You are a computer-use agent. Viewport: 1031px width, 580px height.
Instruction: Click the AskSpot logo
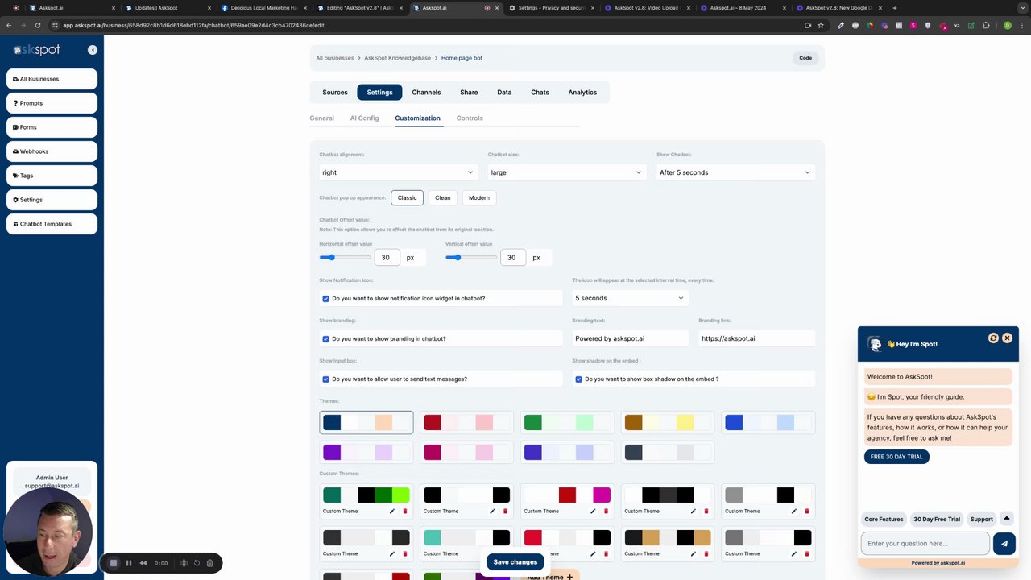tap(37, 50)
